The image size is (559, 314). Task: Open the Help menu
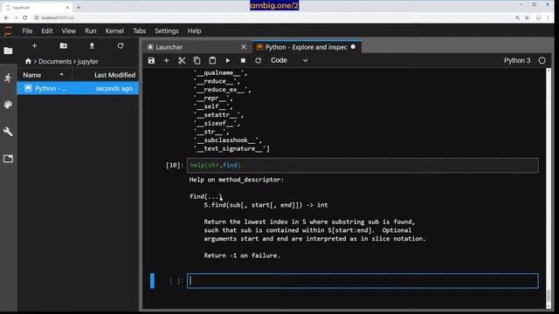pos(194,31)
